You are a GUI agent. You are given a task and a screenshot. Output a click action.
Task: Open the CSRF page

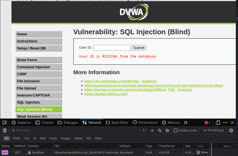[39, 74]
